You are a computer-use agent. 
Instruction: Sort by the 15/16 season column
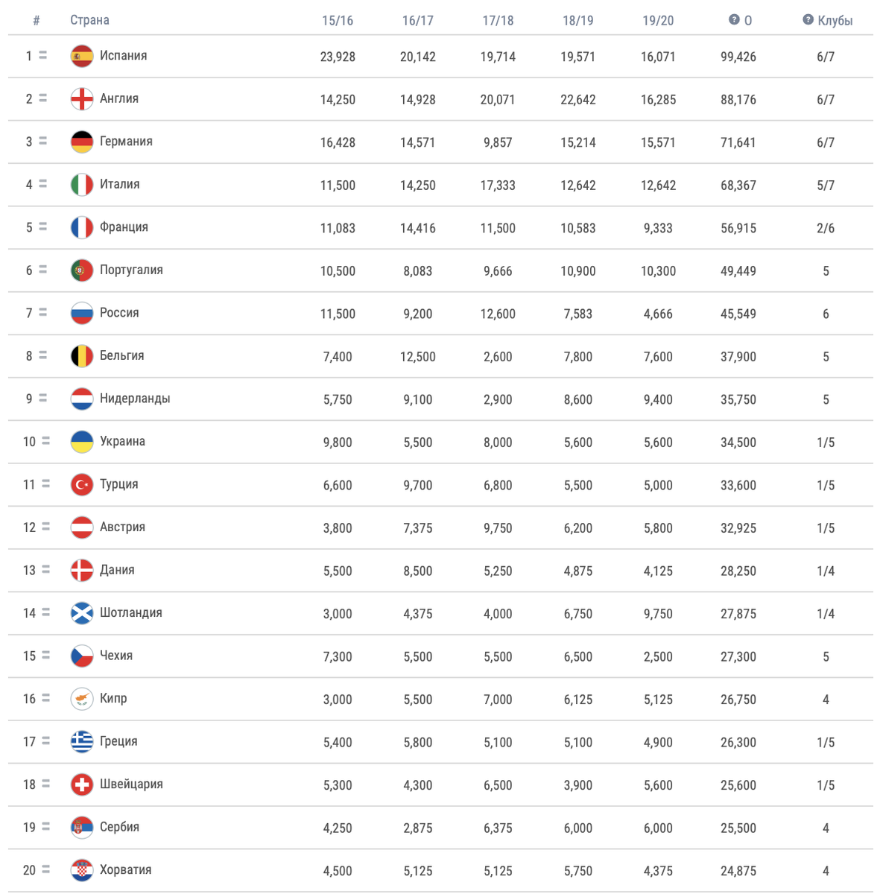pos(338,21)
